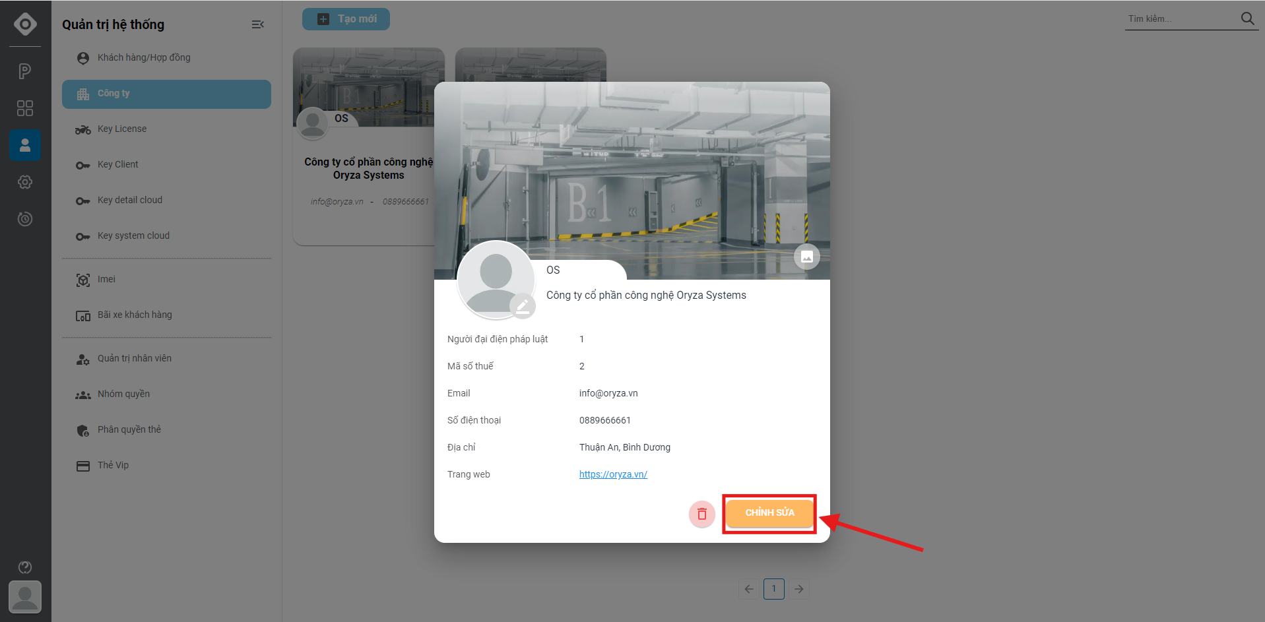Open the settings gear icon in left rail
This screenshot has height=622, width=1265.
tap(25, 182)
